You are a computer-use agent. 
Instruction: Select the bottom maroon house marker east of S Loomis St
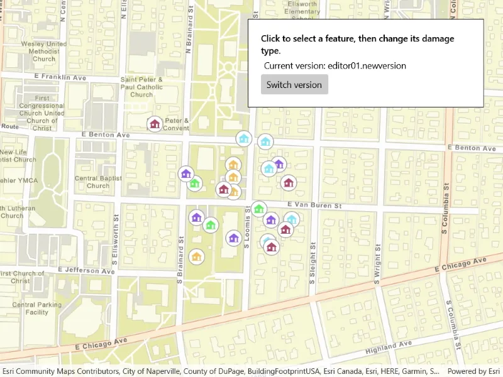272,247
